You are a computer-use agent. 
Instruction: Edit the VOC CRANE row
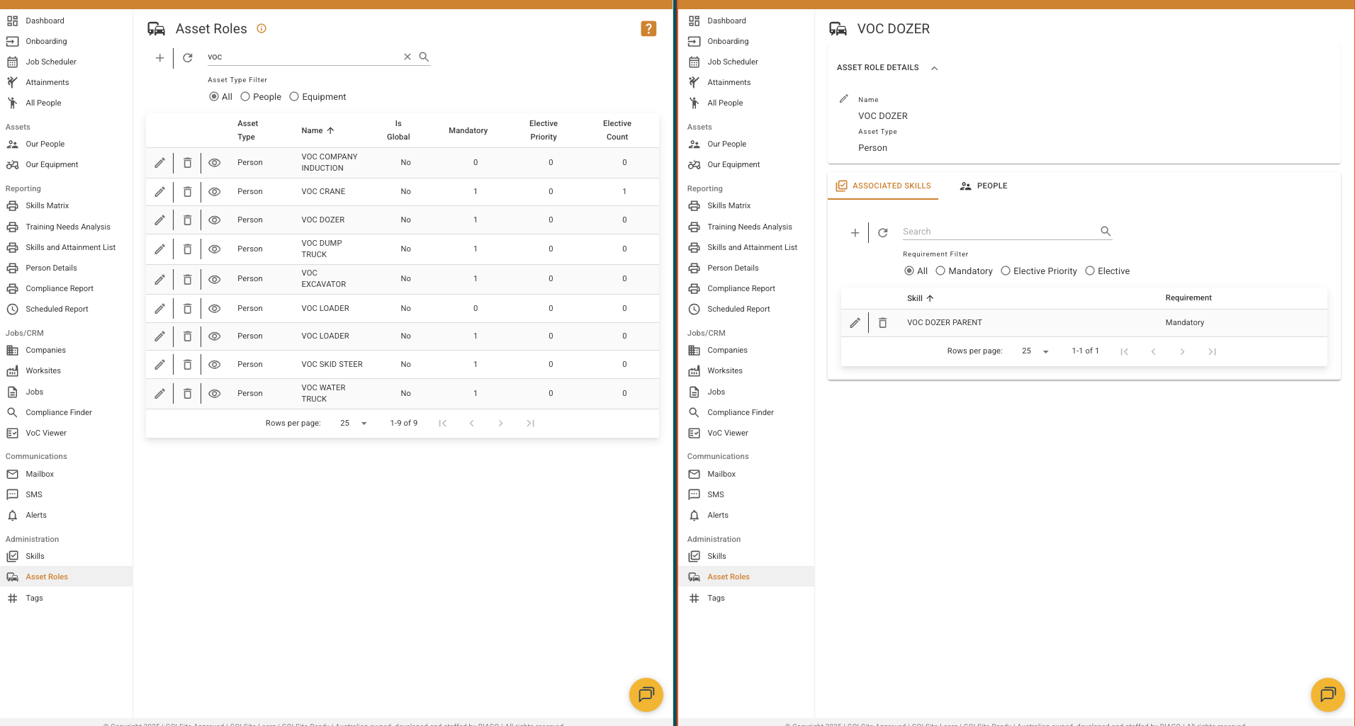coord(160,192)
